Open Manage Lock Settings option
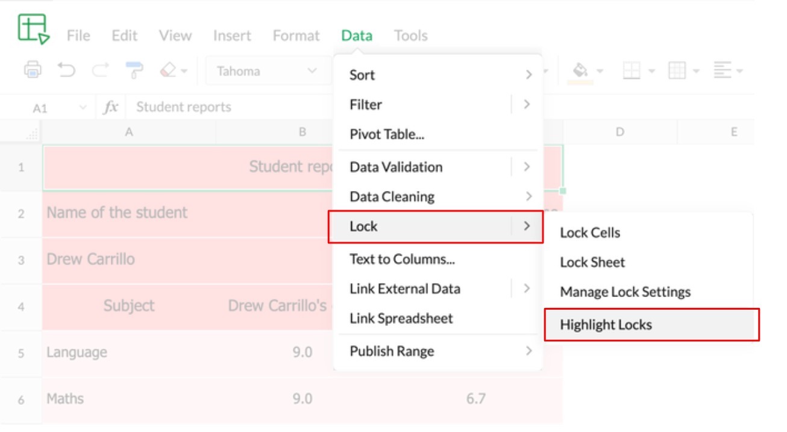 (626, 292)
